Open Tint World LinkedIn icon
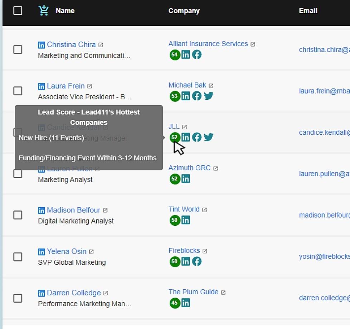The height and width of the screenshot is (329, 350). click(x=185, y=220)
